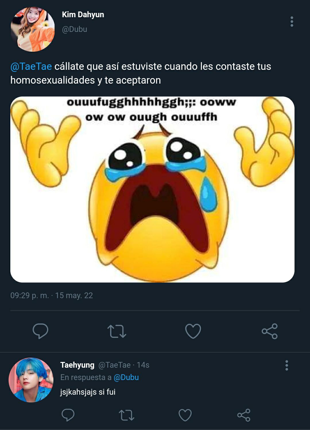Viewport: 310px width, 430px height.
Task: View Taehyung's blue-haired profile avatar
Action: coord(31,380)
